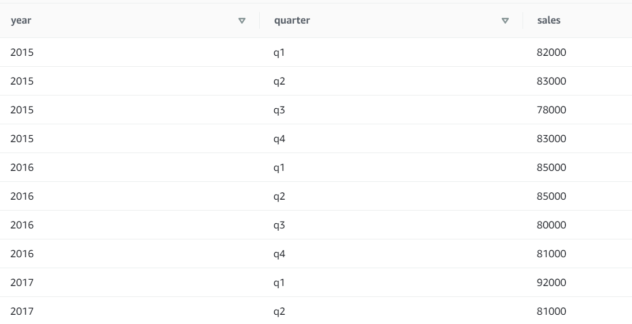Viewport: 632px width, 324px height.
Task: Select 81000 sales for 2017 q2
Action: [x=551, y=311]
